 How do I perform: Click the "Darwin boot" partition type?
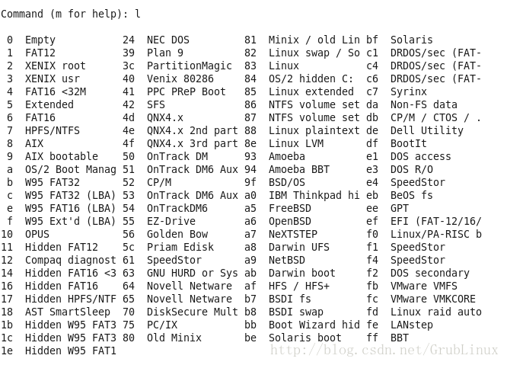[x=301, y=273]
